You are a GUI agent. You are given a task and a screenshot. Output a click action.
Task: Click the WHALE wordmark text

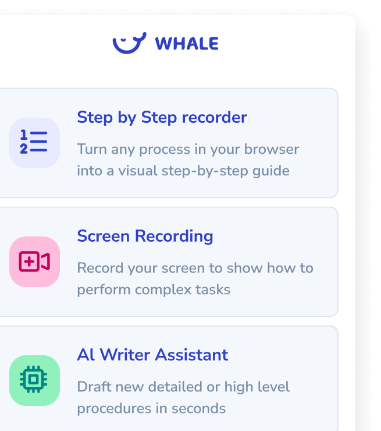tap(187, 44)
